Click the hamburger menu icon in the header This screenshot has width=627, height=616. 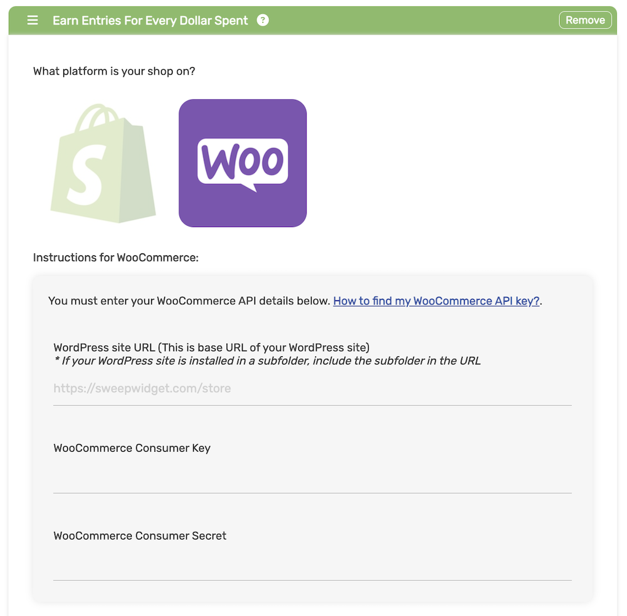pyautogui.click(x=33, y=20)
